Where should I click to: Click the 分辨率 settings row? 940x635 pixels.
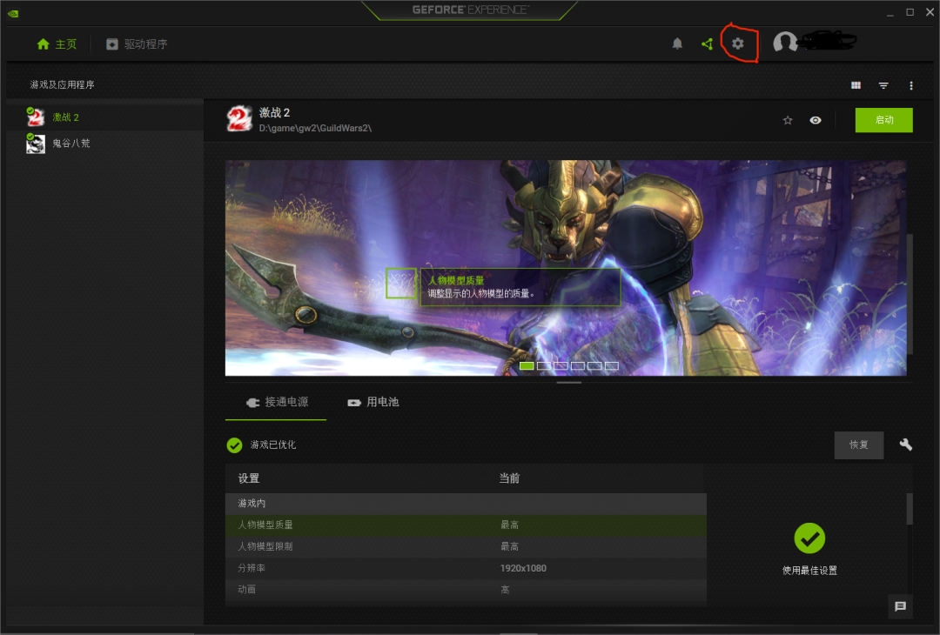coord(466,568)
